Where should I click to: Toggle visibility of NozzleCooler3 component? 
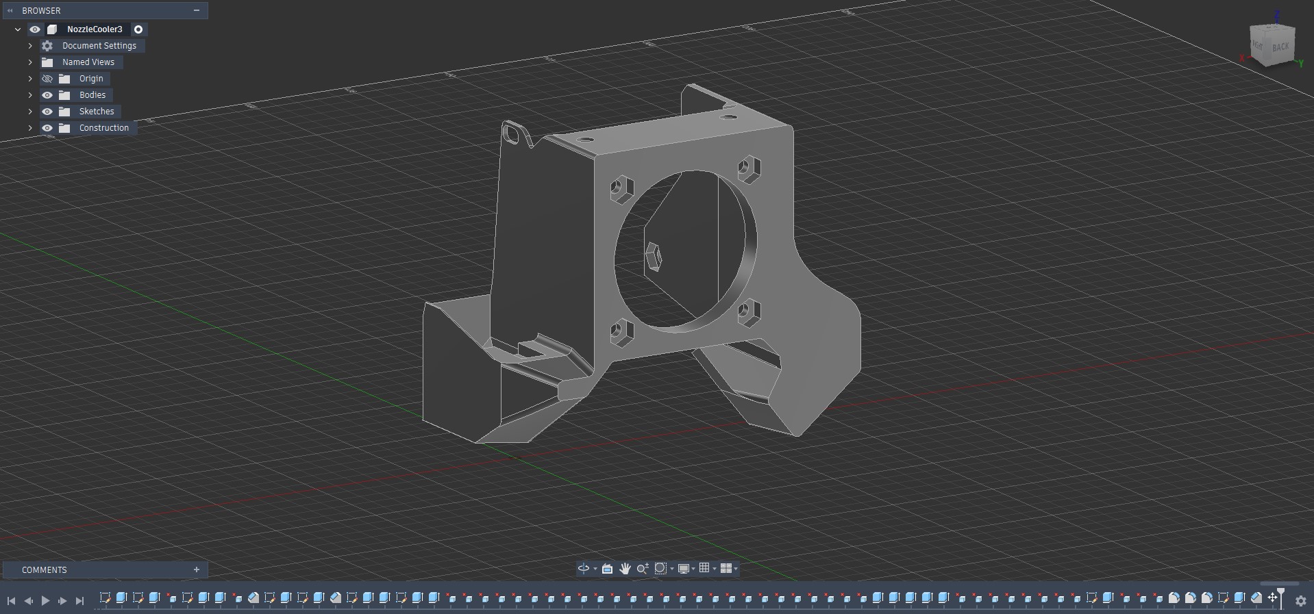[x=35, y=29]
